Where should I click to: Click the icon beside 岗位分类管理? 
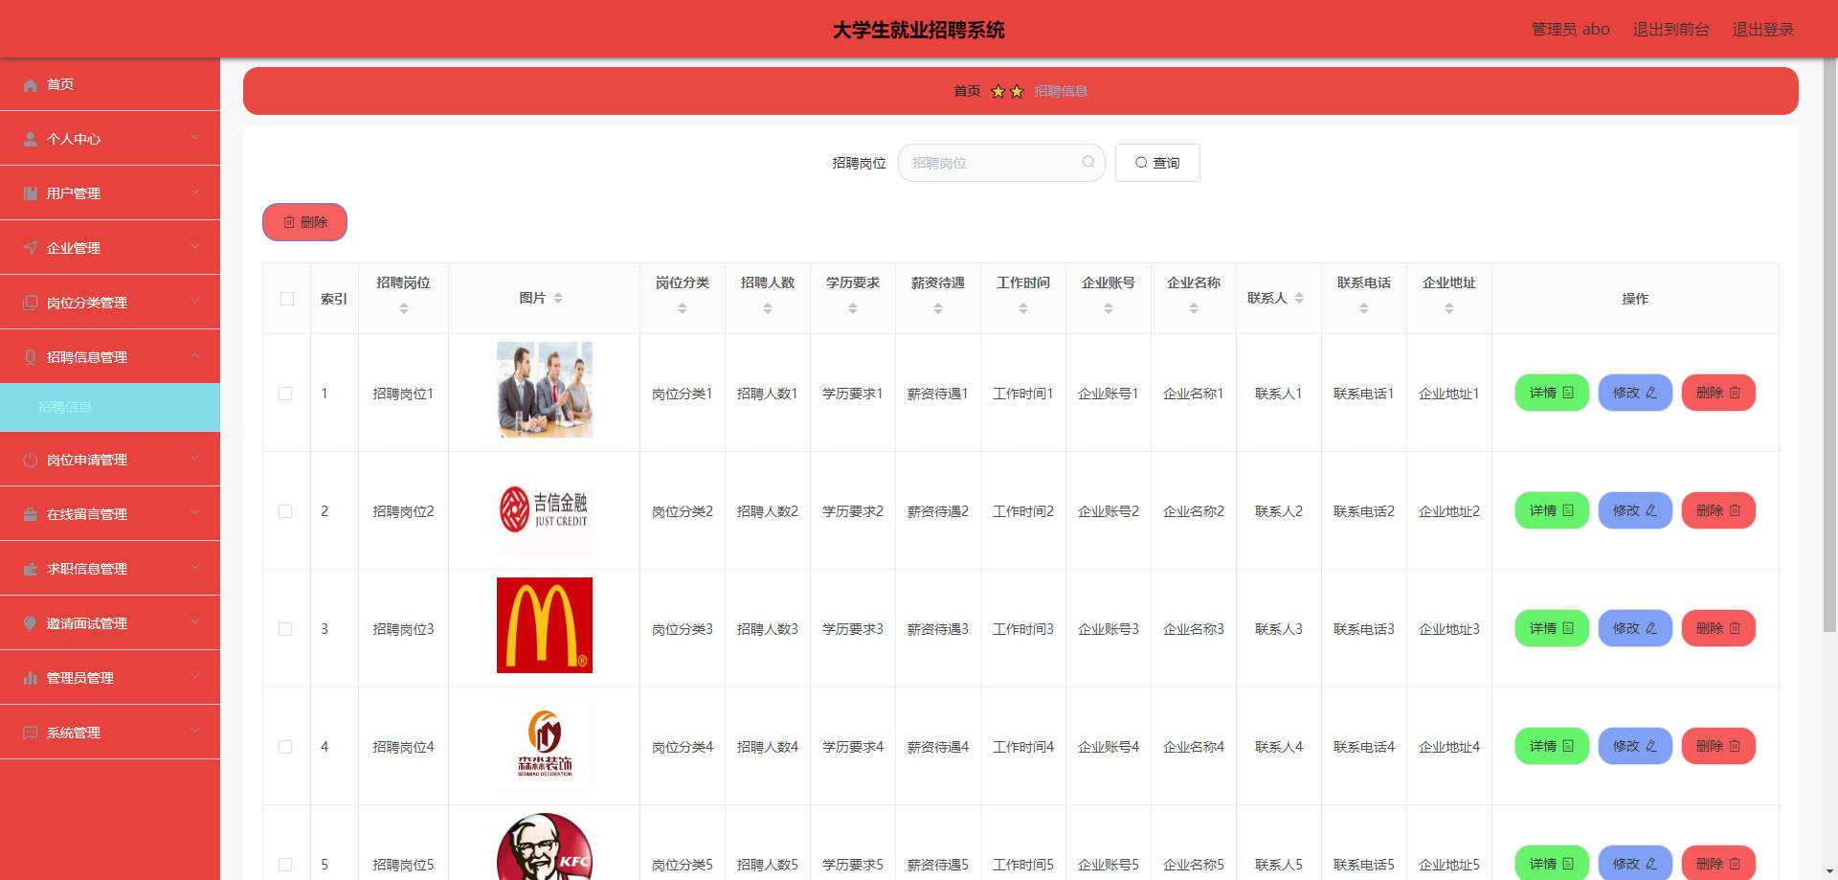31,304
